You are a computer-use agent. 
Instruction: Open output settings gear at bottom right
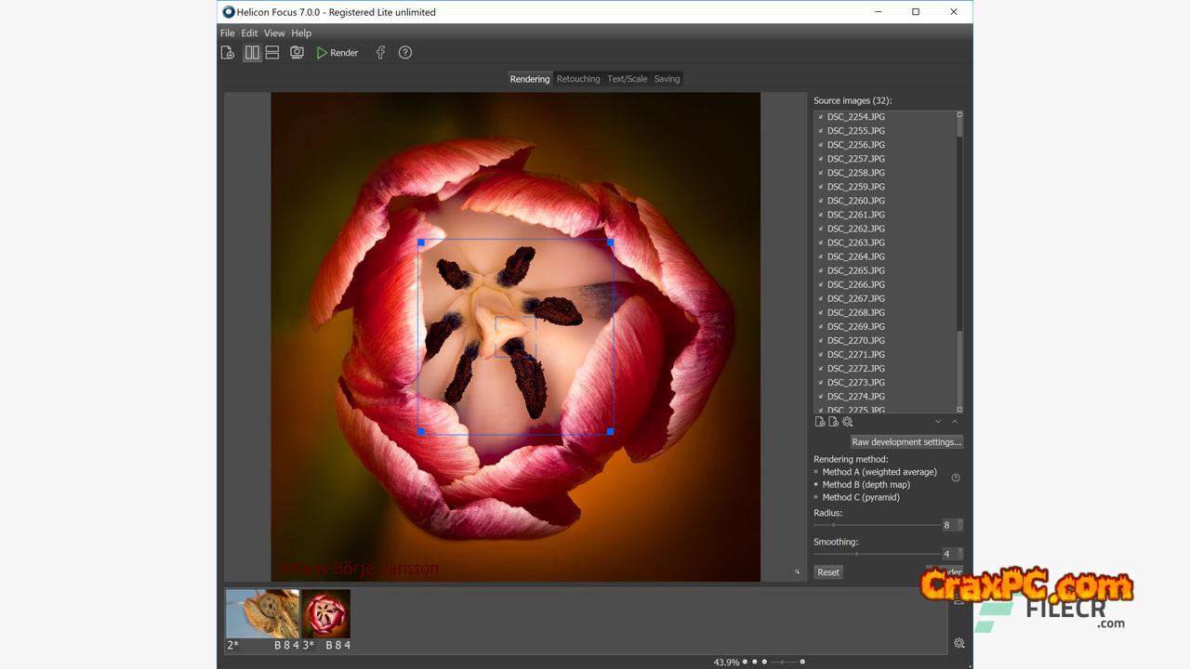click(959, 643)
